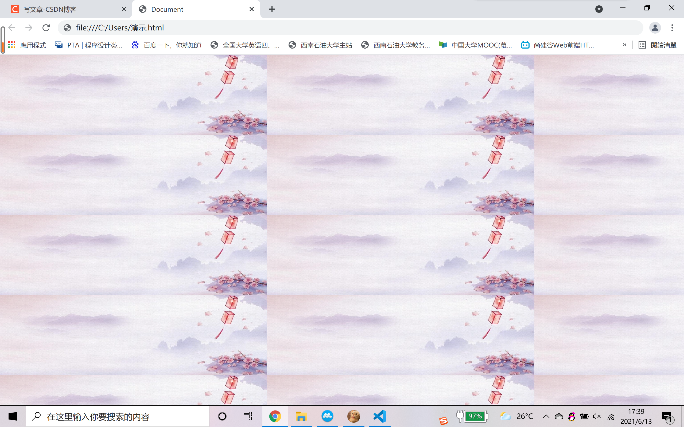This screenshot has width=684, height=427.
Task: Click the taskbar search box
Action: coord(118,417)
